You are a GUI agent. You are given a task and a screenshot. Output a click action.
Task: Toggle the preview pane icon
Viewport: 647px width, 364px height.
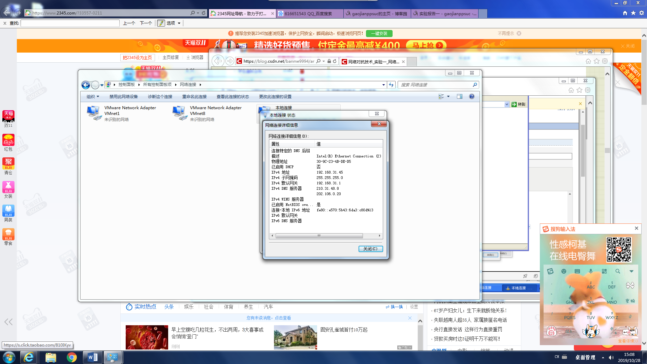tap(459, 96)
